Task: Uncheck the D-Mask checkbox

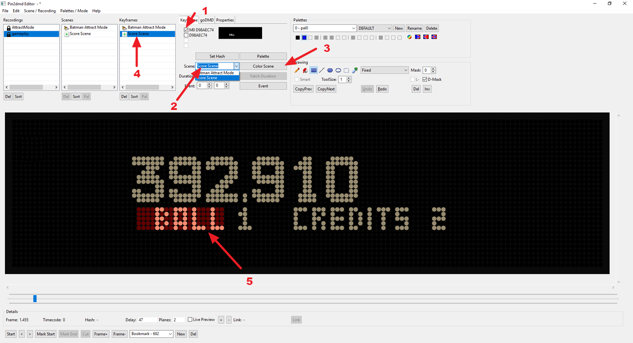Action: coord(425,80)
